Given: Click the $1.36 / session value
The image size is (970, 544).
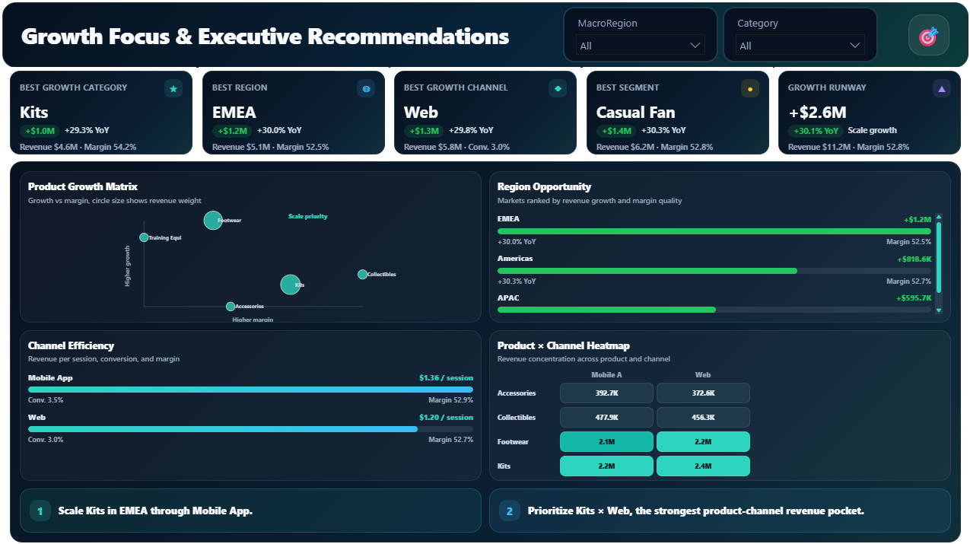Looking at the screenshot, I should [446, 378].
